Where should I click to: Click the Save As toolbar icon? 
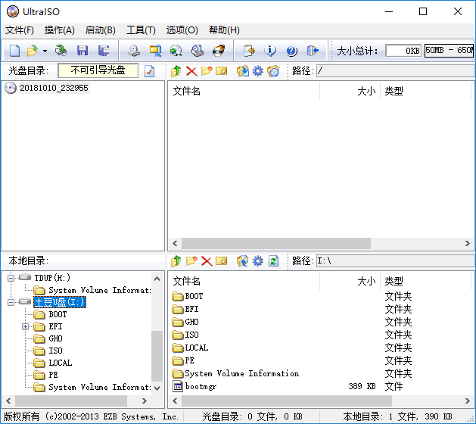click(x=104, y=51)
